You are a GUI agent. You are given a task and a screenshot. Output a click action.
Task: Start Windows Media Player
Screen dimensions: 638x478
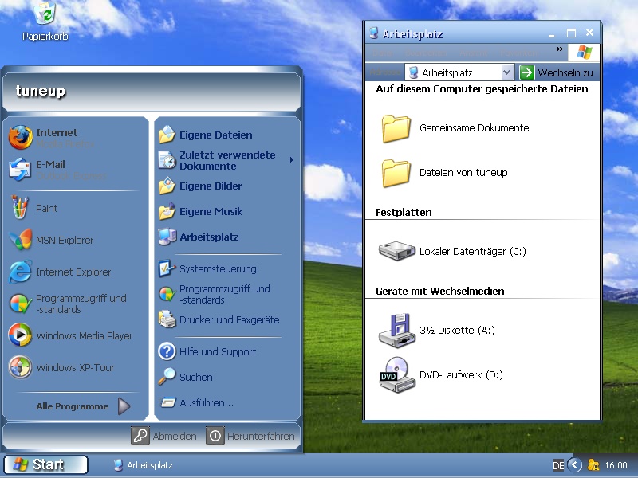tap(75, 335)
